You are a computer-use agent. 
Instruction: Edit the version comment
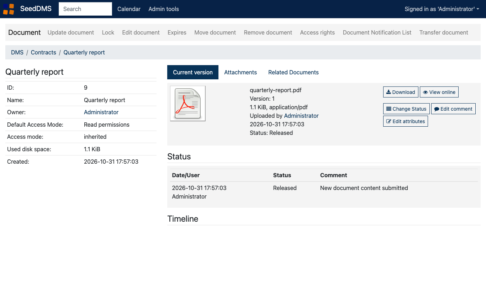tap(453, 109)
